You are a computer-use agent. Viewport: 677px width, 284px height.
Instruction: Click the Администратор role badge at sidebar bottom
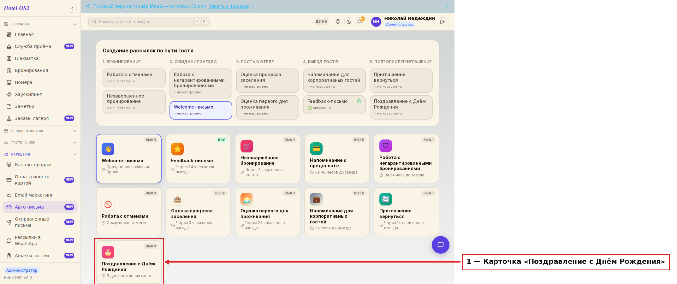click(22, 270)
